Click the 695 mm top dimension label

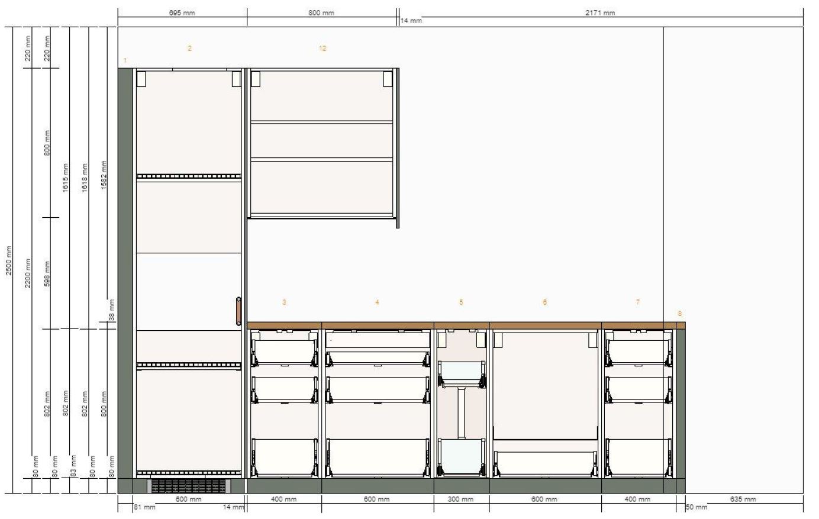click(182, 13)
